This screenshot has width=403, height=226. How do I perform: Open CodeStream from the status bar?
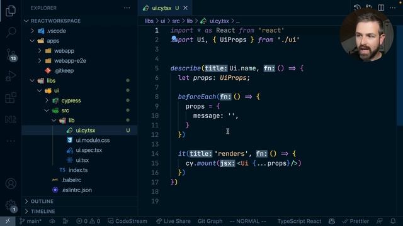[x=127, y=221]
